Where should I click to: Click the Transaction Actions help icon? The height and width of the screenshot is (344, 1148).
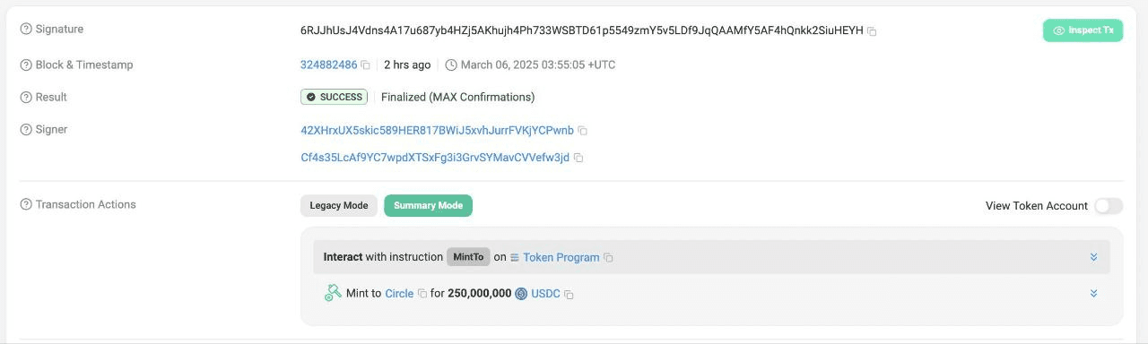coord(25,205)
